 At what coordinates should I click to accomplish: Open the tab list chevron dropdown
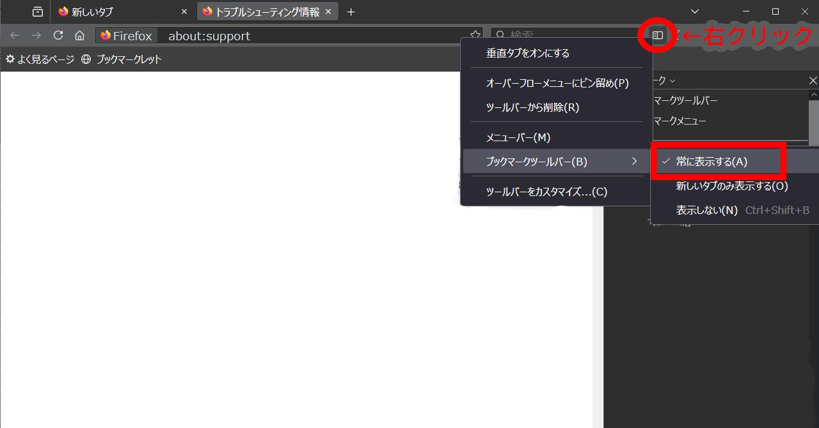tap(694, 11)
